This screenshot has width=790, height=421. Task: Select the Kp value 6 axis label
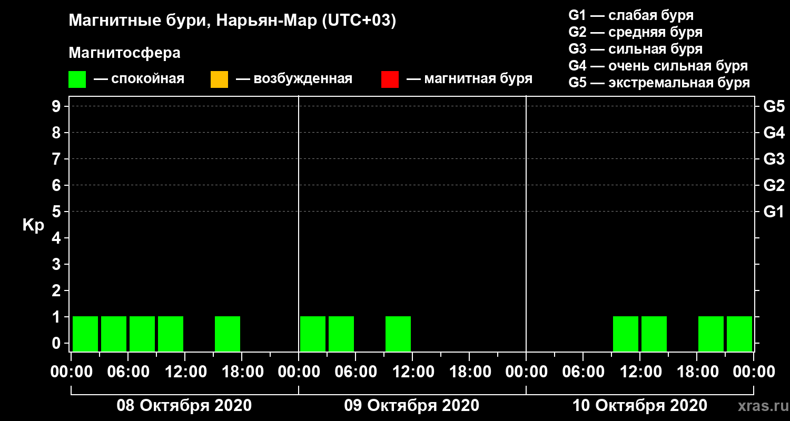coord(57,185)
